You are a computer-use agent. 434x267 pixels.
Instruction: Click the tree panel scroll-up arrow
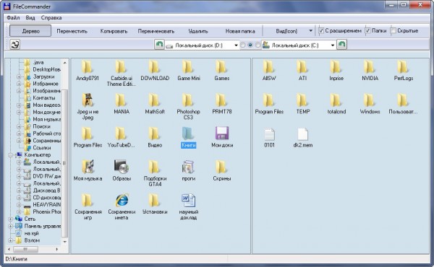65,63
